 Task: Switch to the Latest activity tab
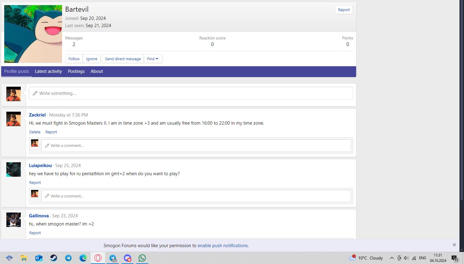click(x=48, y=71)
